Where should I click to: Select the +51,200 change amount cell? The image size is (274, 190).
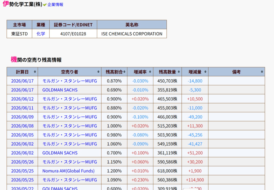(x=195, y=153)
